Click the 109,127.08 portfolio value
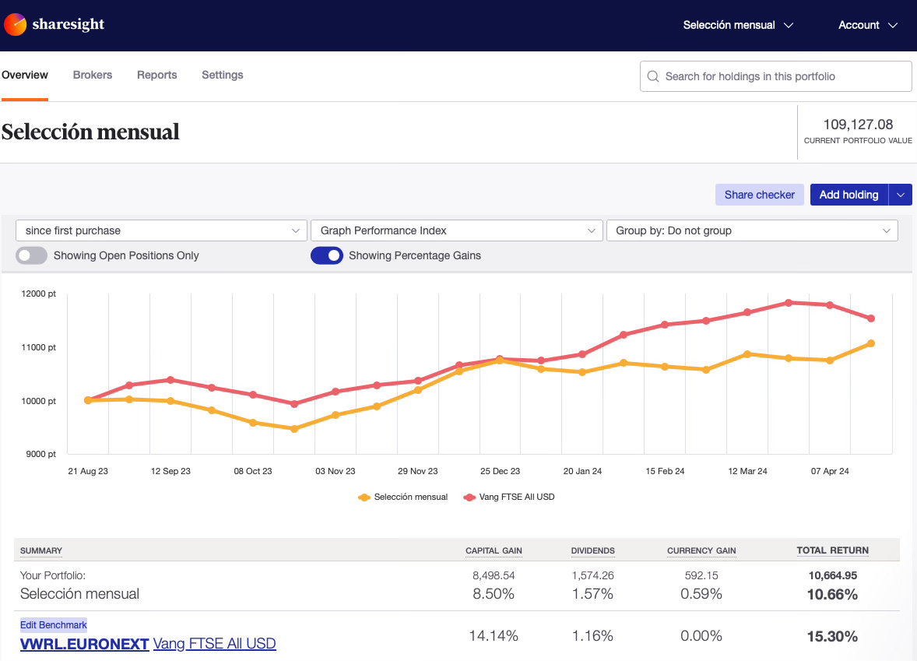917x661 pixels. tap(858, 125)
